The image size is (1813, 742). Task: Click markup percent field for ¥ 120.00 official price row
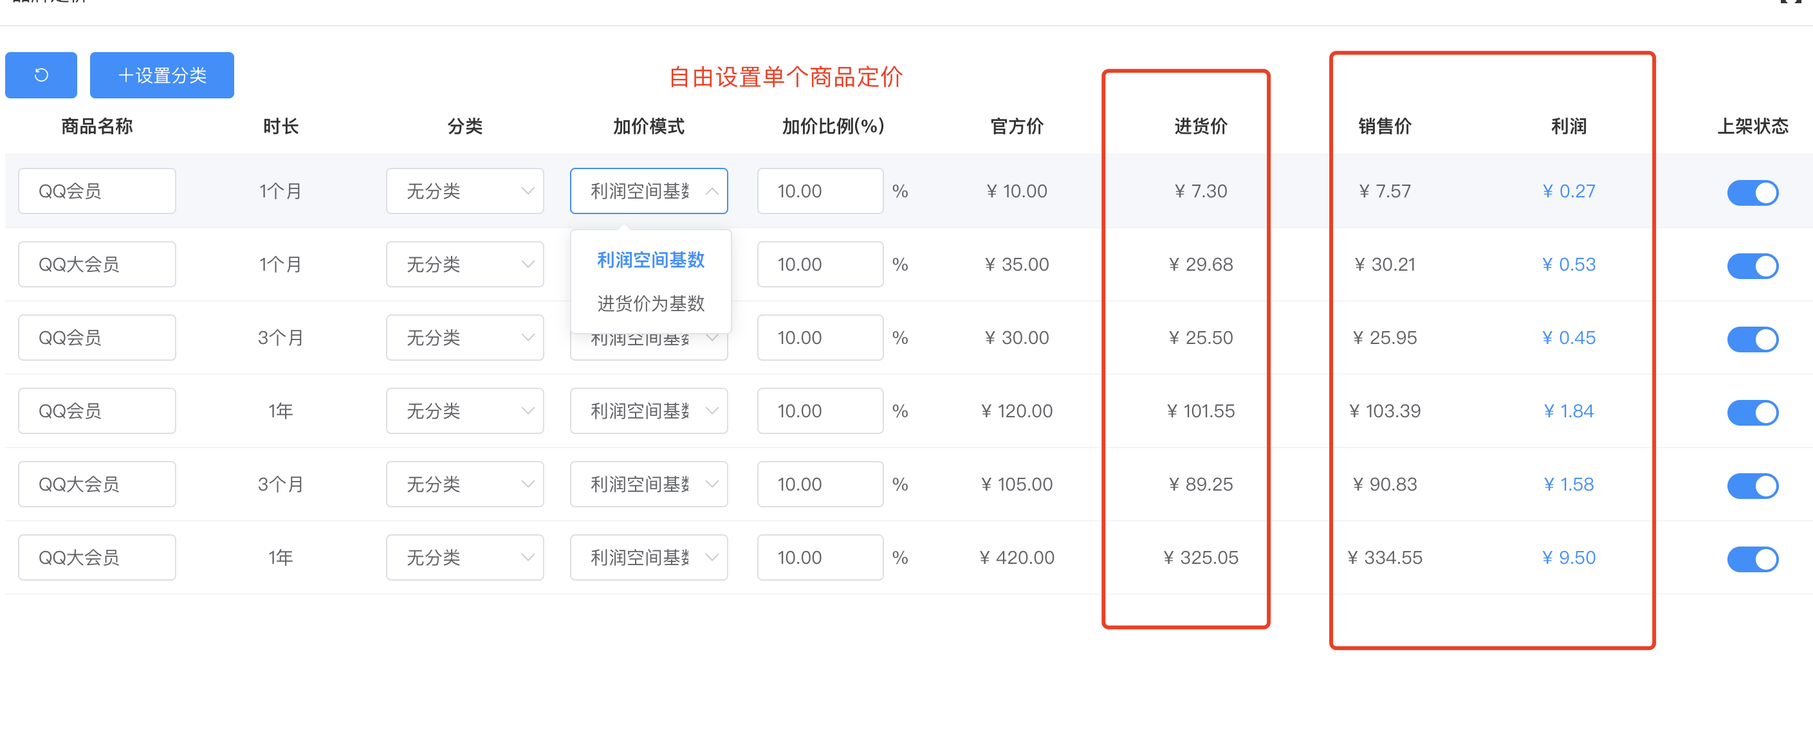tap(820, 410)
